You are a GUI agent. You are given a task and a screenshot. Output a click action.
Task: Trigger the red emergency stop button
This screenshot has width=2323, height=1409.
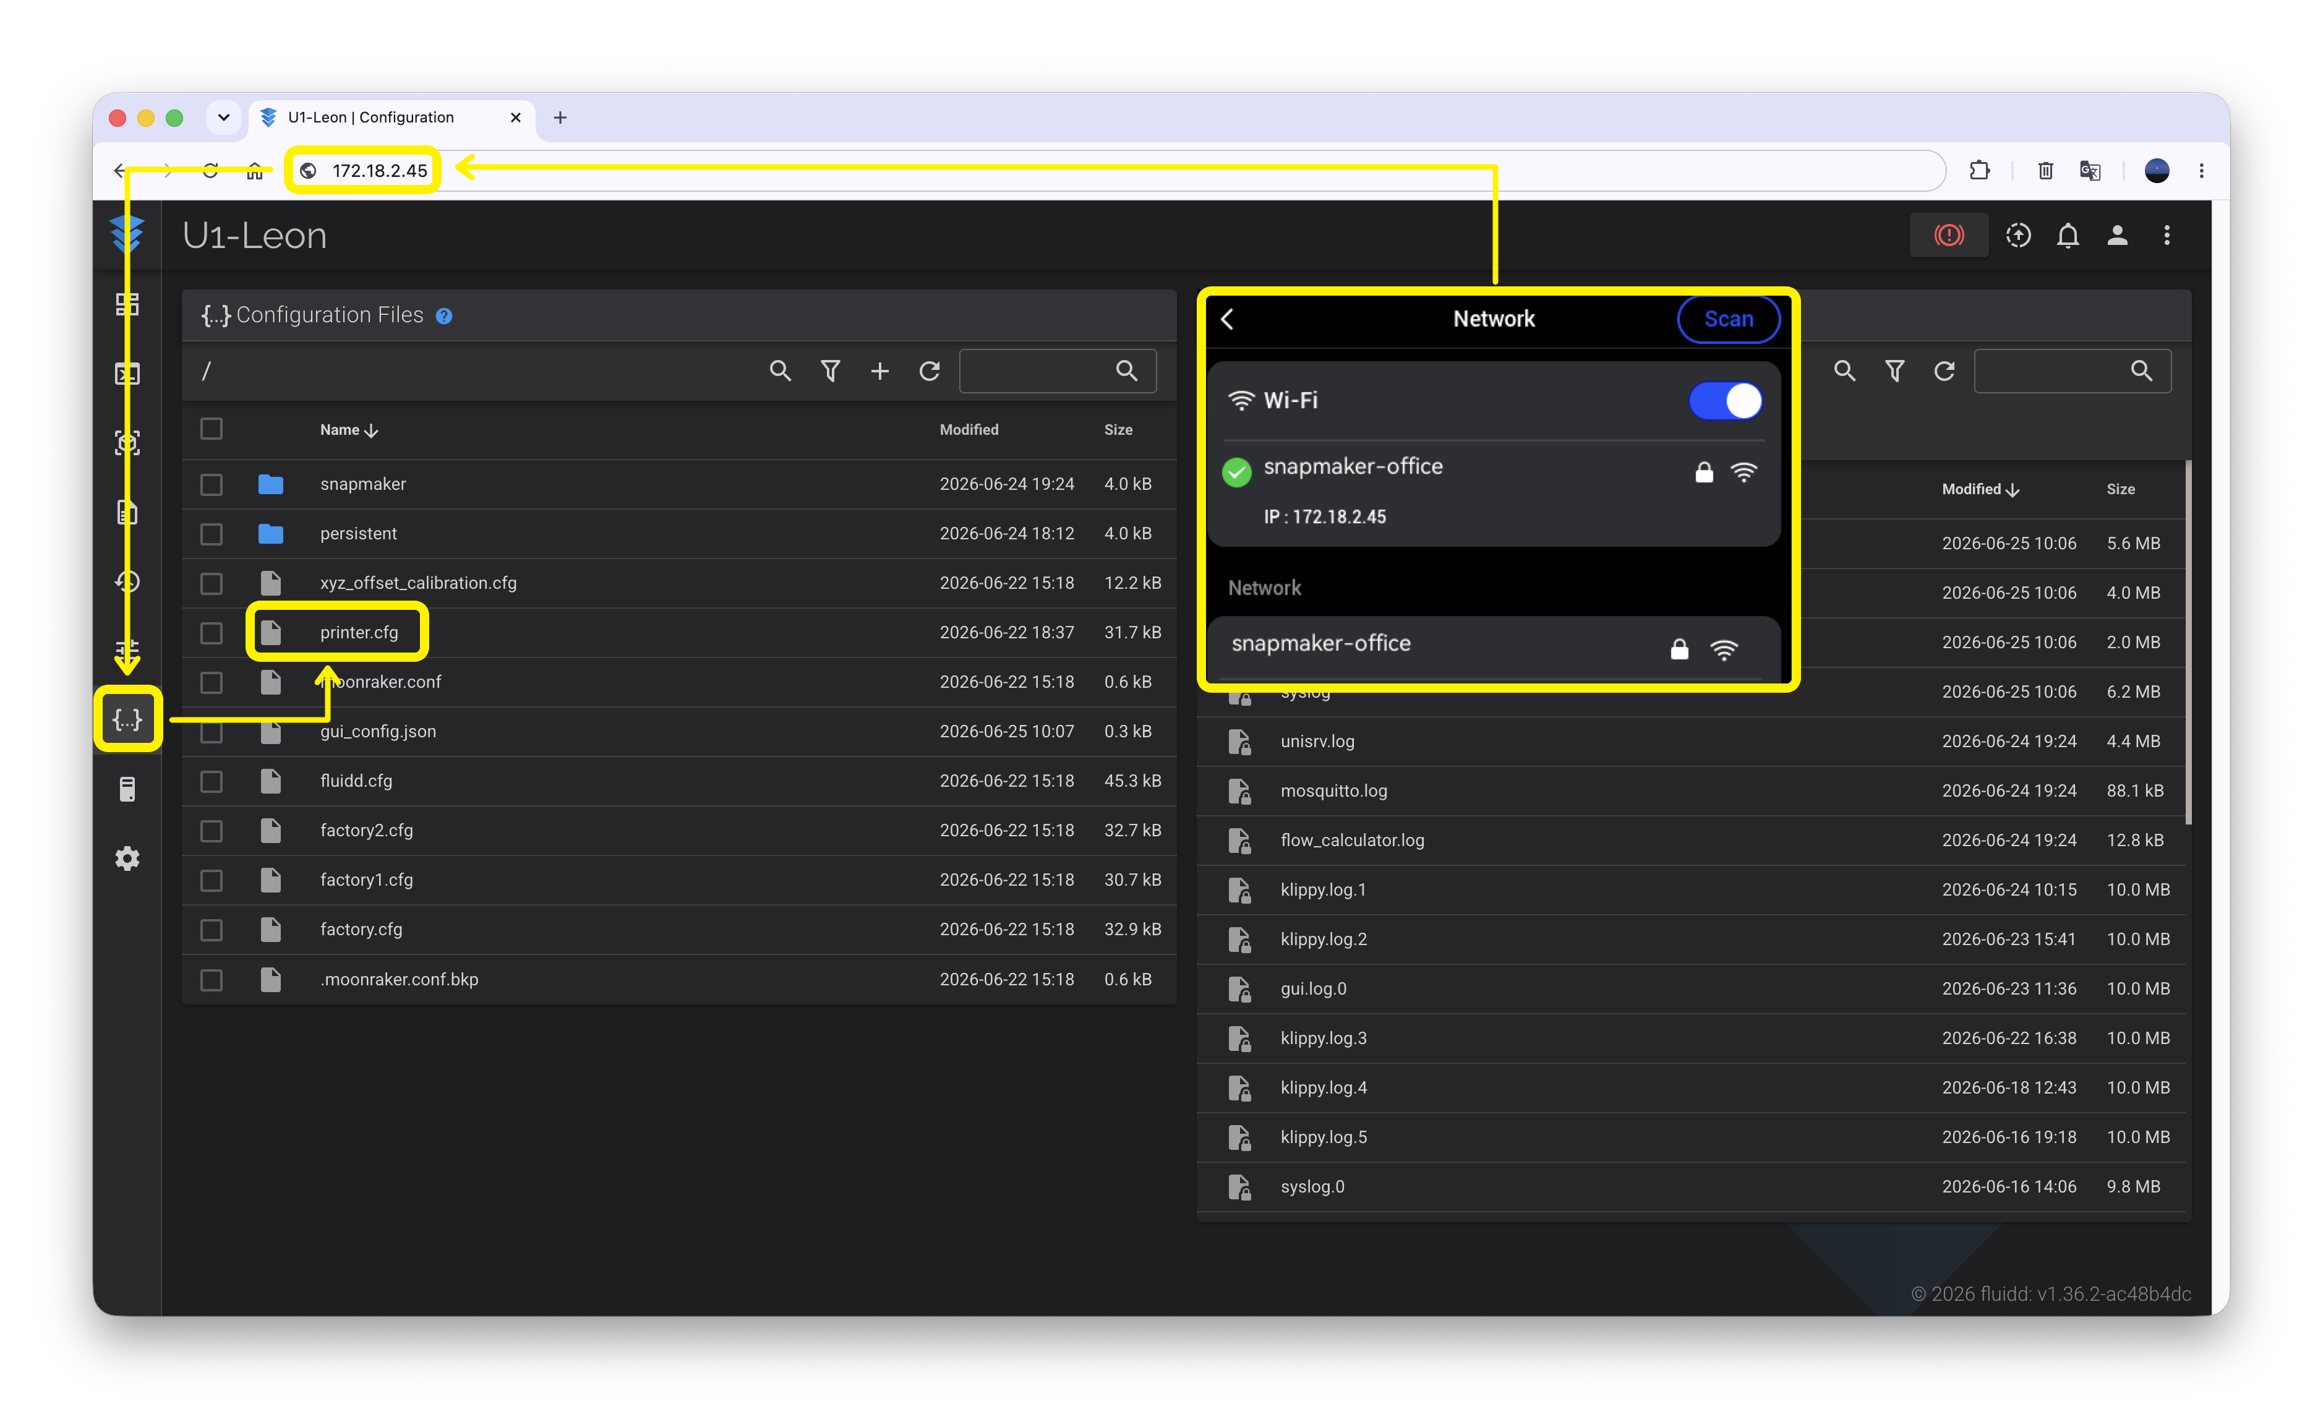pos(1949,235)
